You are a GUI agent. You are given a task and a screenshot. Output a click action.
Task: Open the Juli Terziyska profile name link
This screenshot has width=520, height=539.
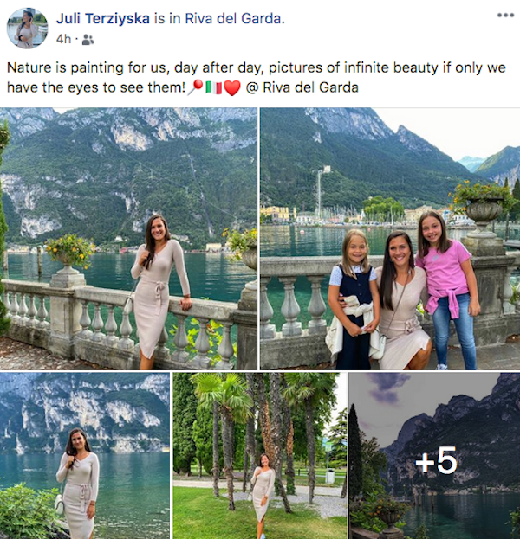point(103,18)
